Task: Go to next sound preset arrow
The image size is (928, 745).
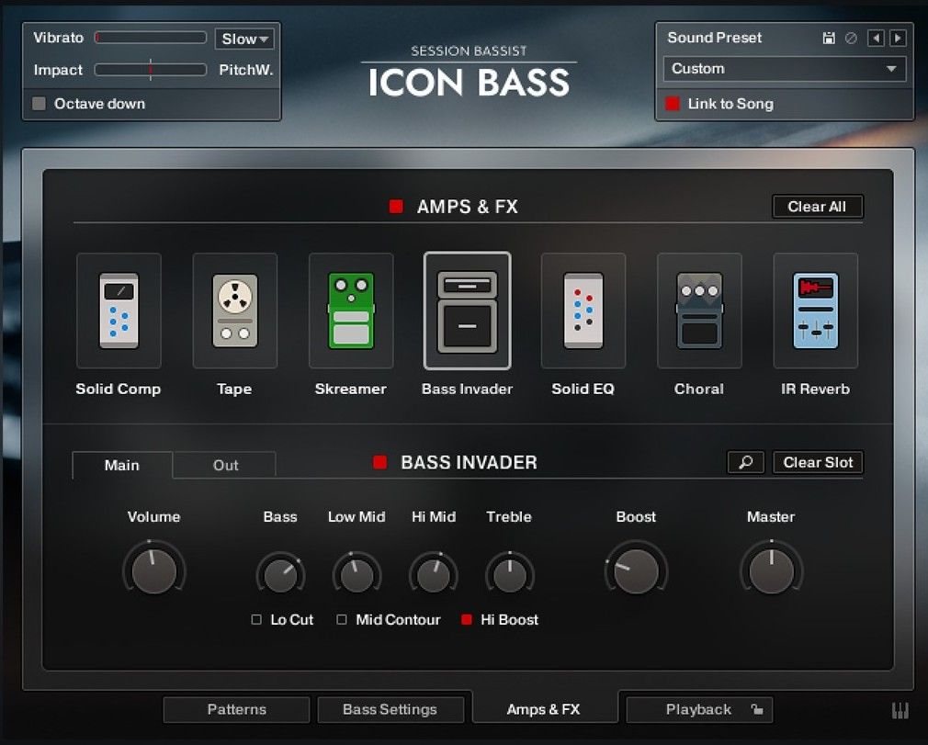Action: 898,38
